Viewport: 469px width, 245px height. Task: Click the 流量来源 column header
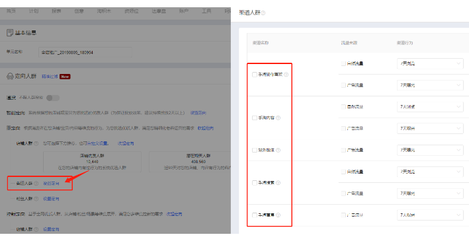[349, 43]
